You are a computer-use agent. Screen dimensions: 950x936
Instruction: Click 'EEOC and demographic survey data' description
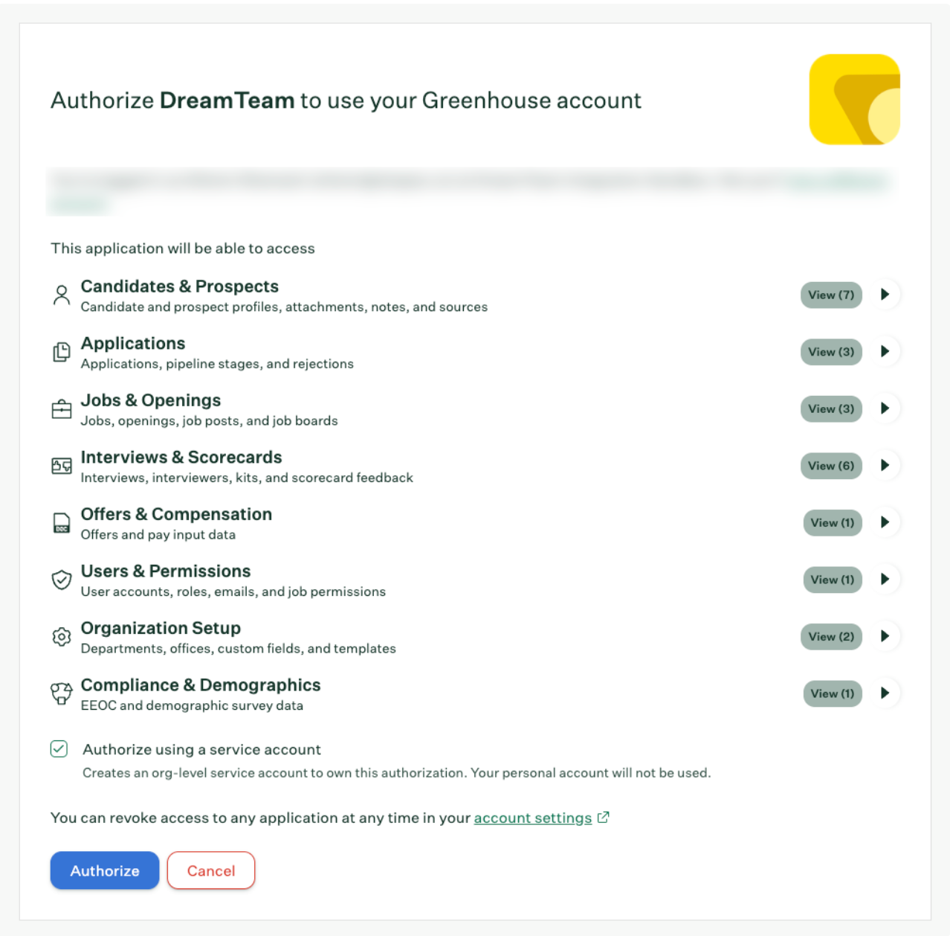192,705
